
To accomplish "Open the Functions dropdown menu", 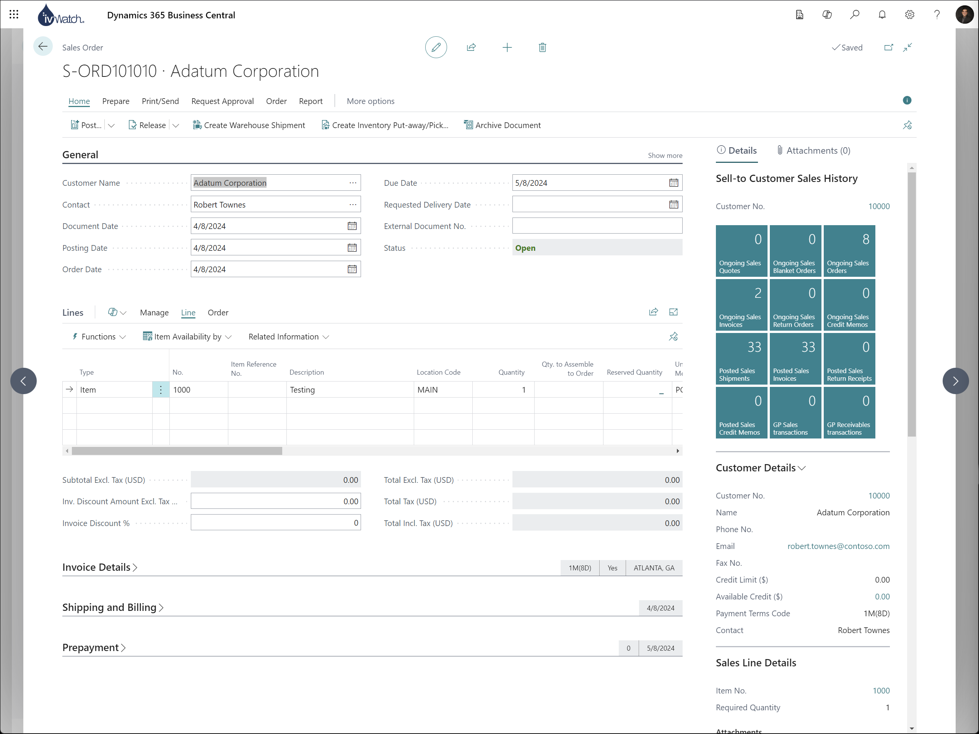I will tap(99, 336).
